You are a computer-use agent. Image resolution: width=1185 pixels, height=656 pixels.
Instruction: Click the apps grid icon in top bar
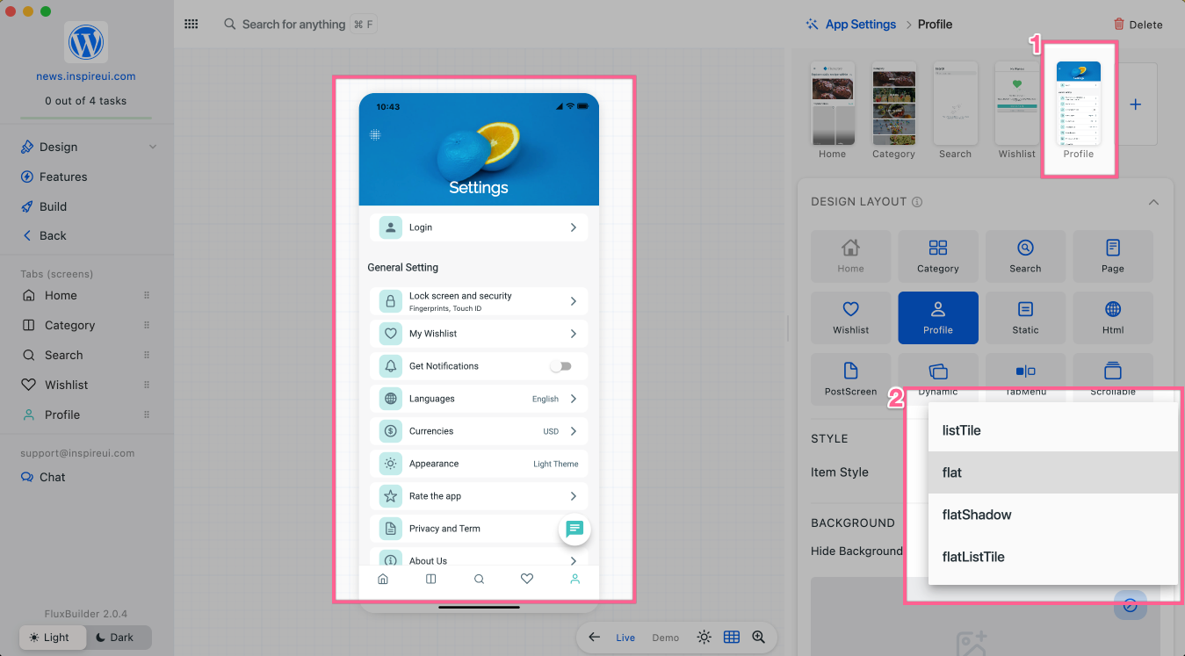(x=191, y=25)
